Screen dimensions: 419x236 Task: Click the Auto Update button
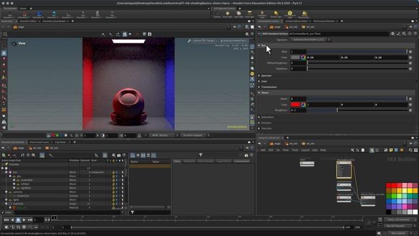[x=398, y=233]
